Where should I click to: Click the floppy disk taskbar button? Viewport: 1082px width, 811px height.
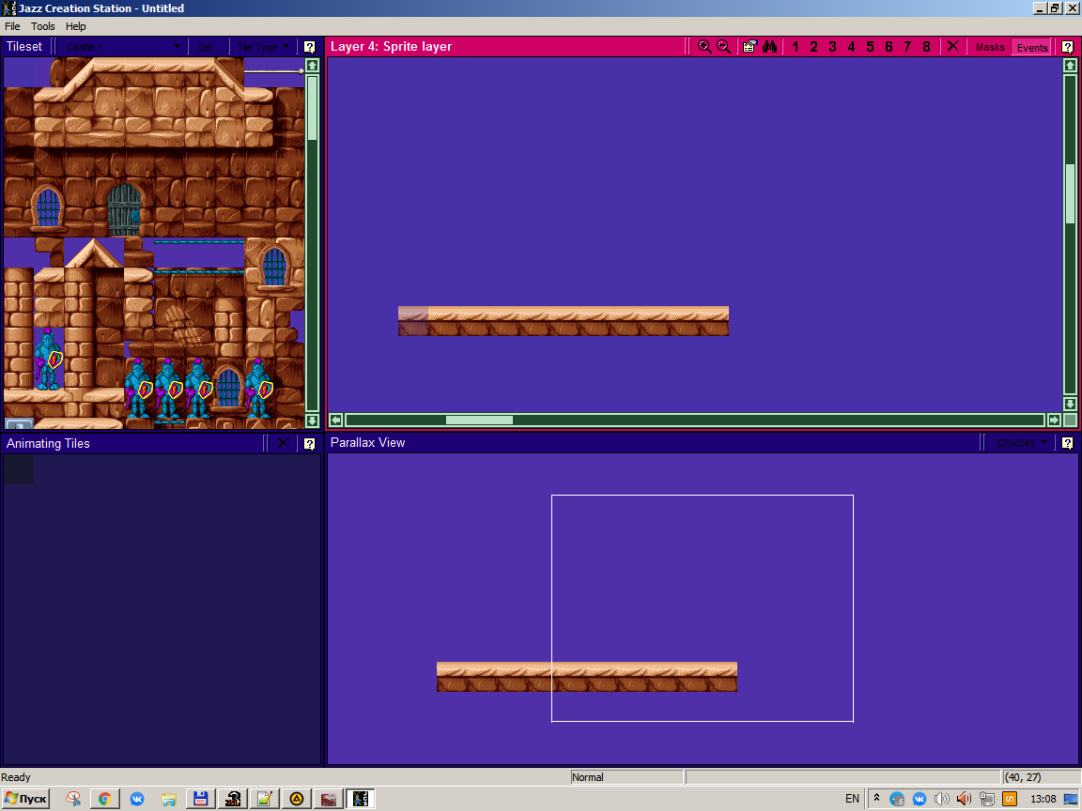tap(201, 799)
